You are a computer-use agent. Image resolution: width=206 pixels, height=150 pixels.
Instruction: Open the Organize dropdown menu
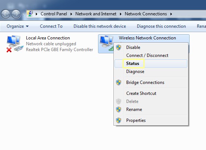click(18, 26)
